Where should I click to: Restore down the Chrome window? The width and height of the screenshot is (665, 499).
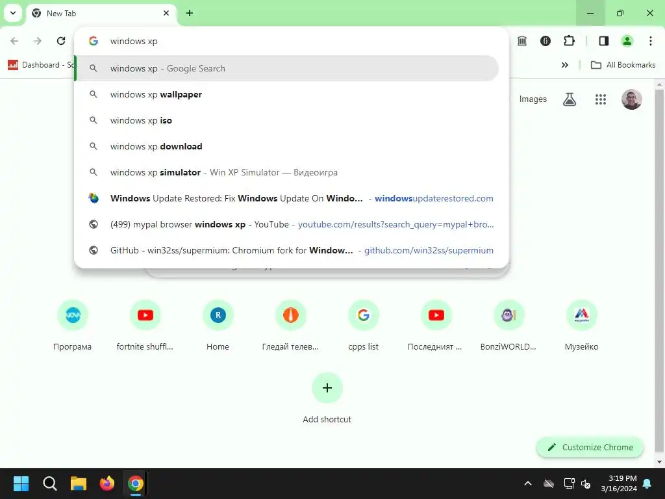coord(620,13)
